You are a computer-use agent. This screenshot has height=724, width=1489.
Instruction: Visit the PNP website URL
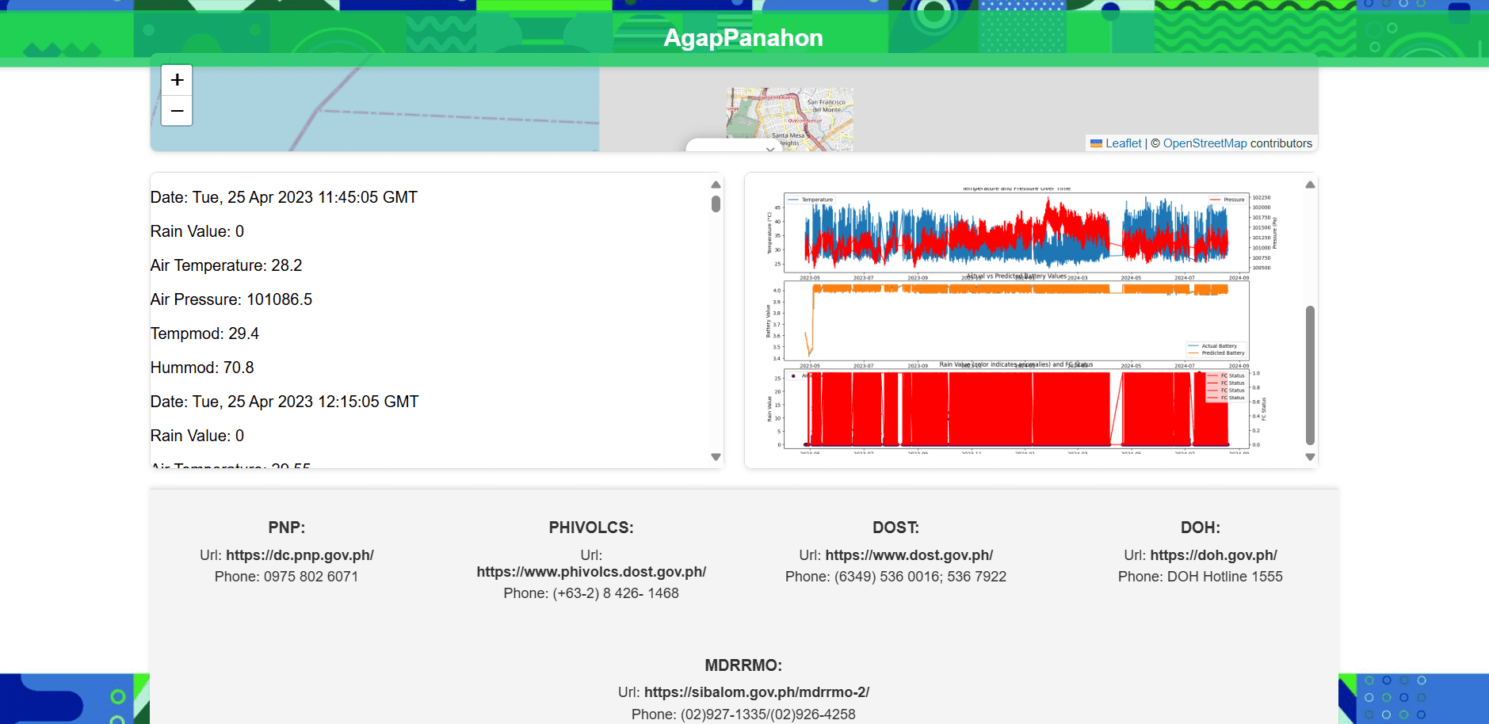tap(300, 555)
